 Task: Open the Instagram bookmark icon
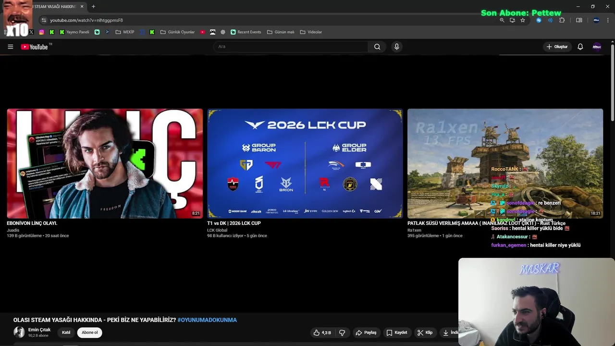pos(41,32)
